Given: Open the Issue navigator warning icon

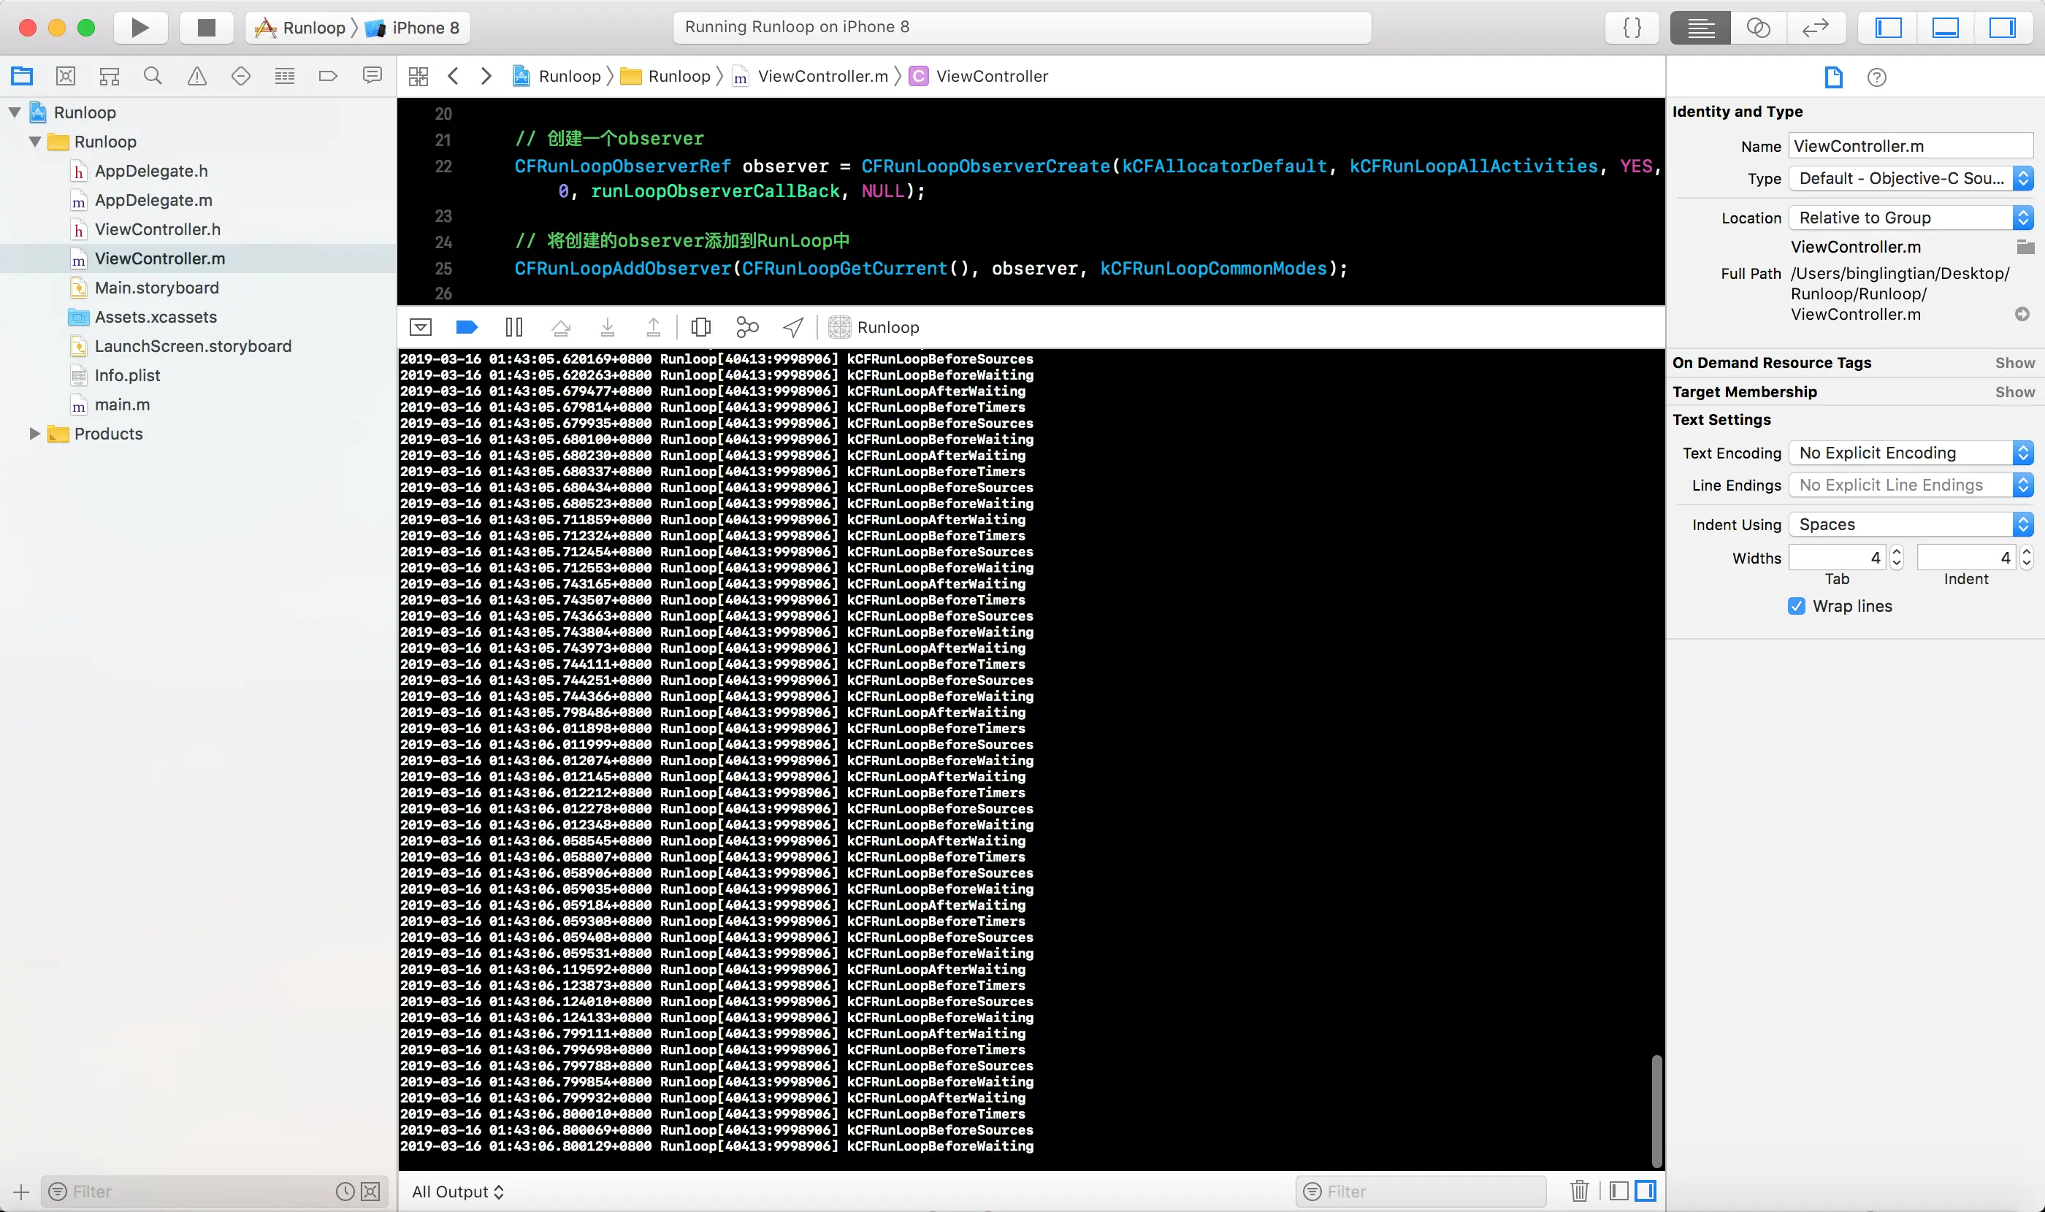Looking at the screenshot, I should coord(197,77).
